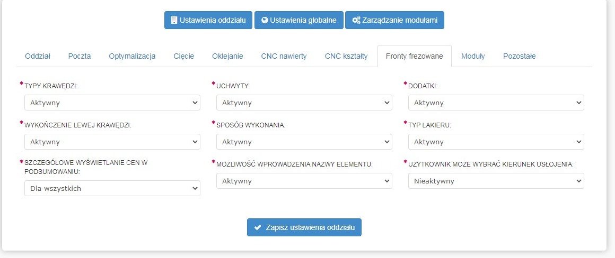Open the Typy krawędzi dropdown
Viewport: 615px width, 258px height.
pos(112,103)
